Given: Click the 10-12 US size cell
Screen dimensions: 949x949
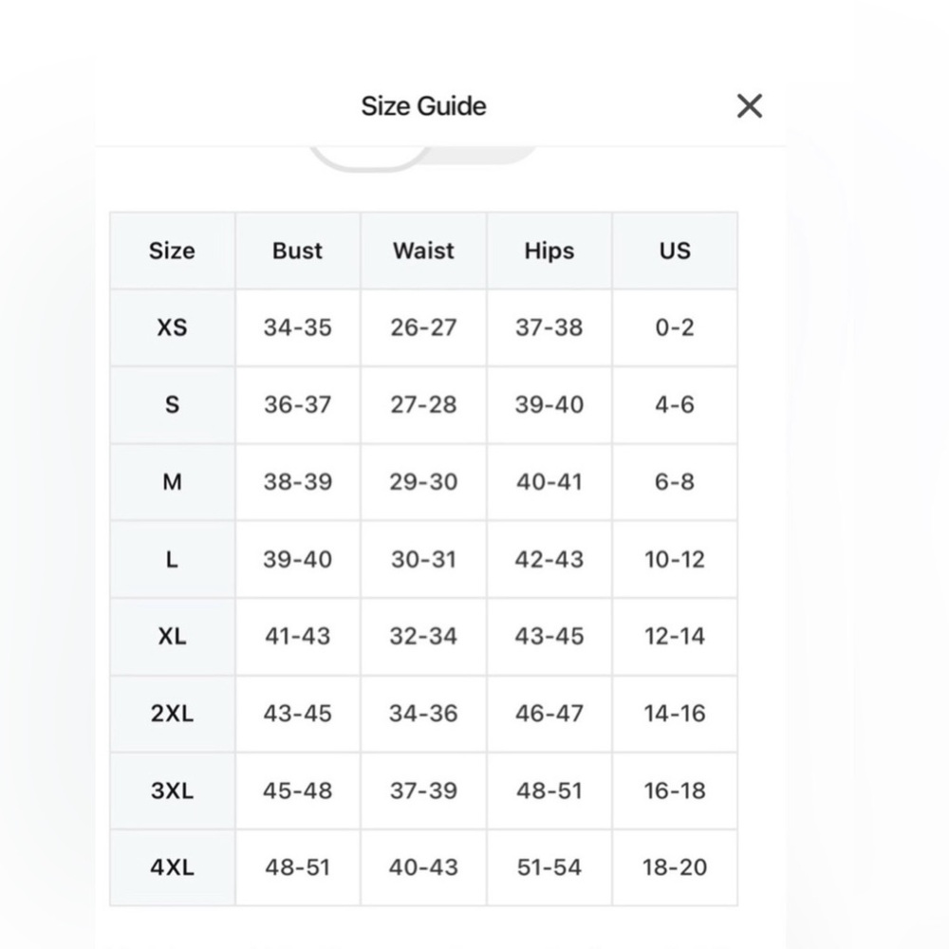Looking at the screenshot, I should coord(675,559).
